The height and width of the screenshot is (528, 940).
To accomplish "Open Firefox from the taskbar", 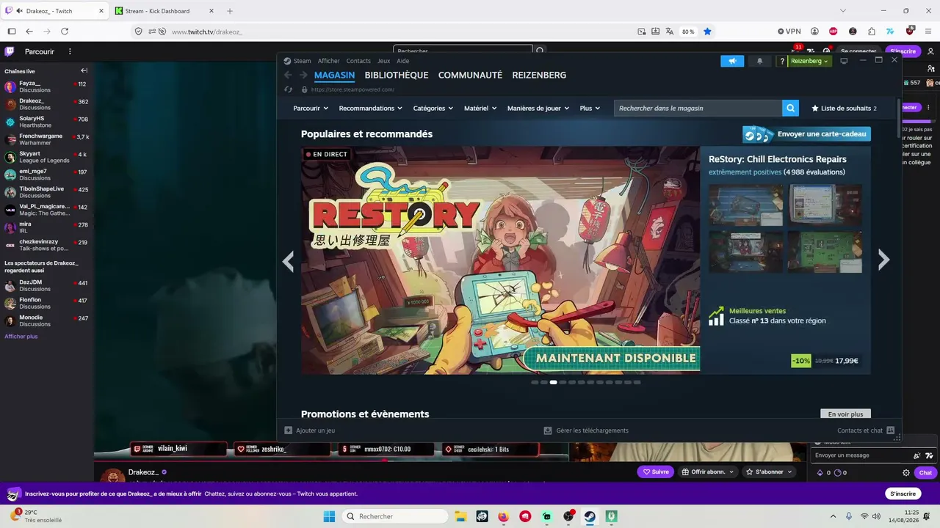I will 503,516.
